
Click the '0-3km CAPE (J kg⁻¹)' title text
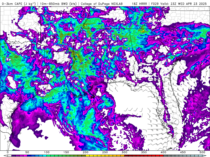pyautogui.click(x=19, y=4)
